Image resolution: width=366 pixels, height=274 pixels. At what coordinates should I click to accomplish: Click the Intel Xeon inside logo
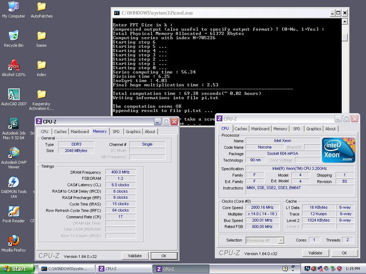(338, 150)
